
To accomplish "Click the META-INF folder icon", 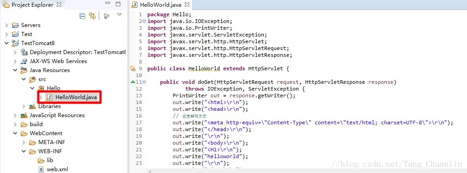I will pyautogui.click(x=32, y=142).
